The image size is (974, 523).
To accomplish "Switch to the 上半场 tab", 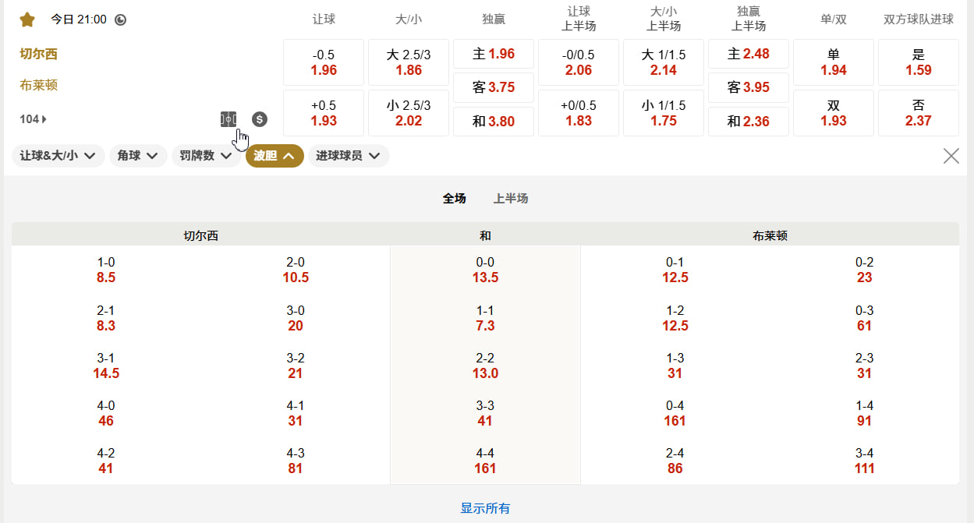I will click(x=511, y=199).
